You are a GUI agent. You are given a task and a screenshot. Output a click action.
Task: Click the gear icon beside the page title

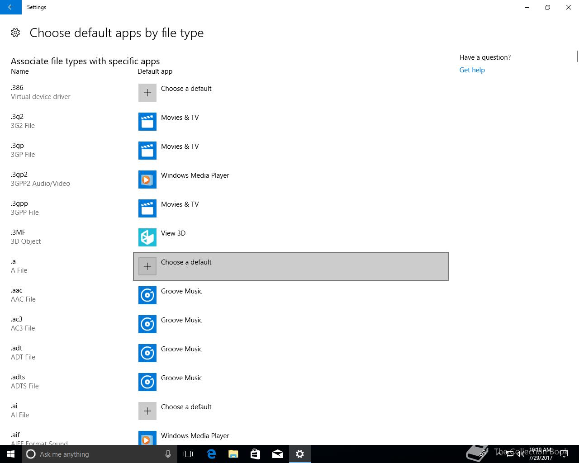pyautogui.click(x=15, y=33)
